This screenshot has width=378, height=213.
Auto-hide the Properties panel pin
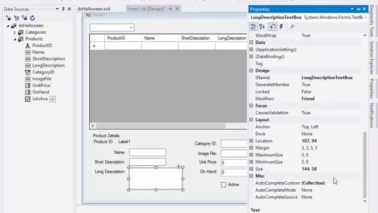click(x=359, y=9)
